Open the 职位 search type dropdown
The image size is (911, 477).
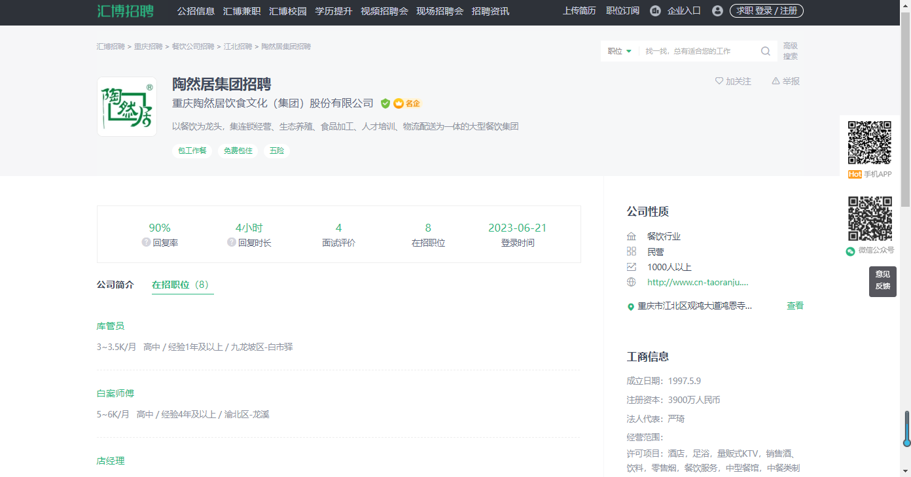619,51
